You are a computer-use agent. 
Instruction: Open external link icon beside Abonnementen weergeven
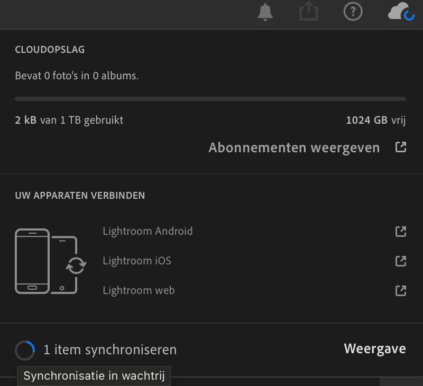[401, 148]
